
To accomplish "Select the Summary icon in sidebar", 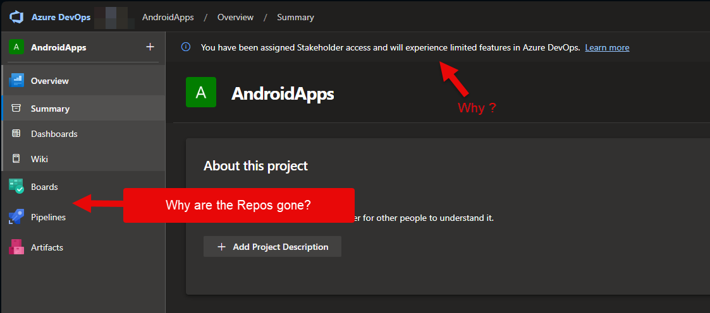I will [x=16, y=109].
